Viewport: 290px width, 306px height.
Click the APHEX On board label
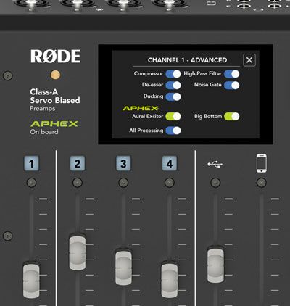(54, 128)
